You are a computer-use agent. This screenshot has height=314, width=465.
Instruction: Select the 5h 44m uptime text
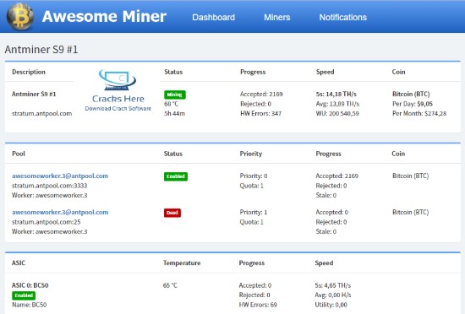click(174, 113)
